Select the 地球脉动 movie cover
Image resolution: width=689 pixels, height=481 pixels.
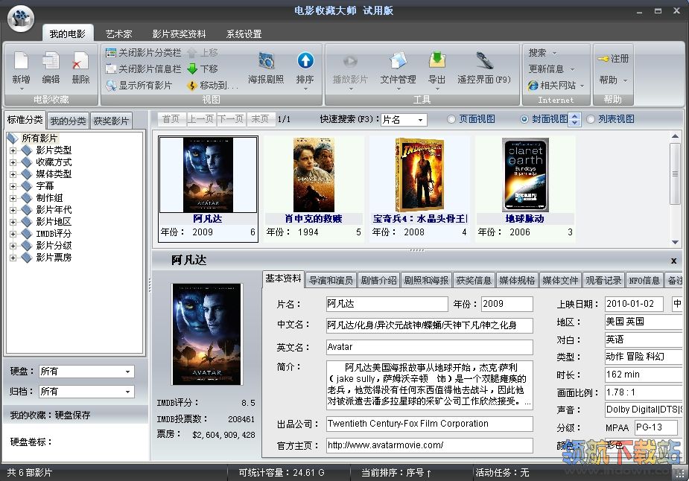526,175
